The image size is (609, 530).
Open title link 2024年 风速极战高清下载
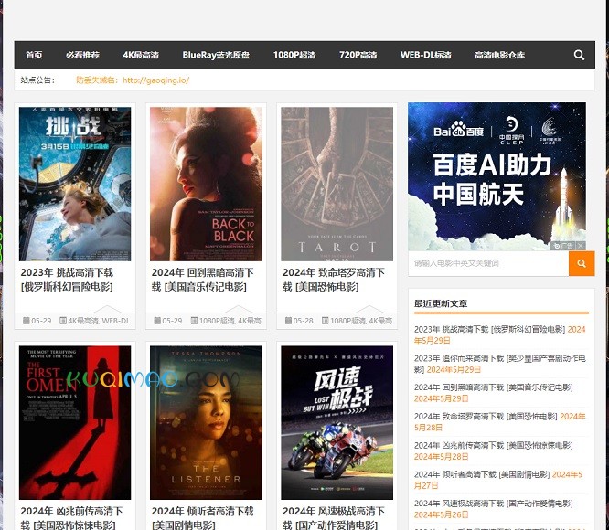point(334,518)
